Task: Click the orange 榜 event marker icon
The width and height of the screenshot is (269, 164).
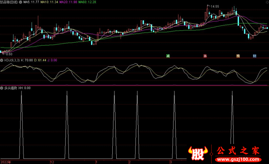Action: [238, 56]
